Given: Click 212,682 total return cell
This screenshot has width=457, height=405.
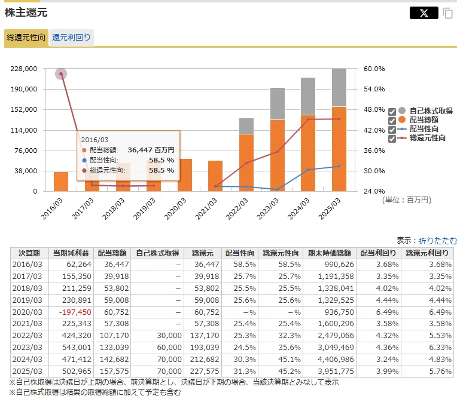Looking at the screenshot, I should (x=203, y=360).
